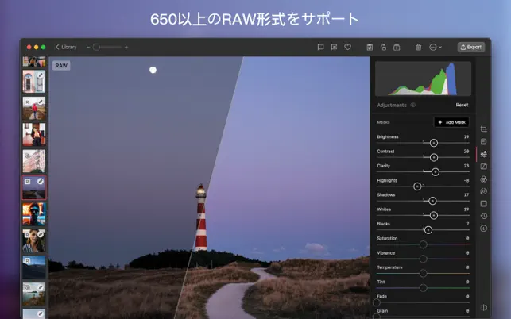The image size is (511, 319).
Task: Click the RAW badge on the photo
Action: coord(61,66)
